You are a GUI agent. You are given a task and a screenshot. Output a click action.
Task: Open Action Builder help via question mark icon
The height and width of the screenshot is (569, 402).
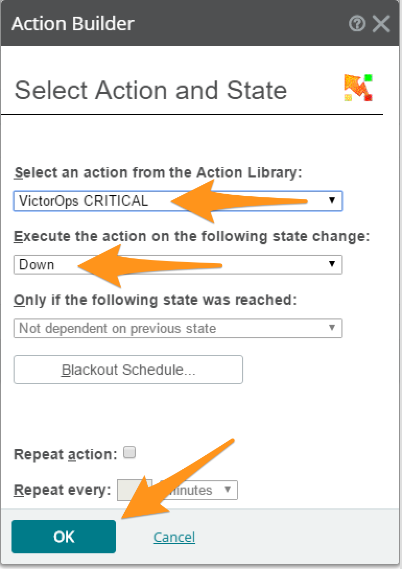tap(357, 23)
